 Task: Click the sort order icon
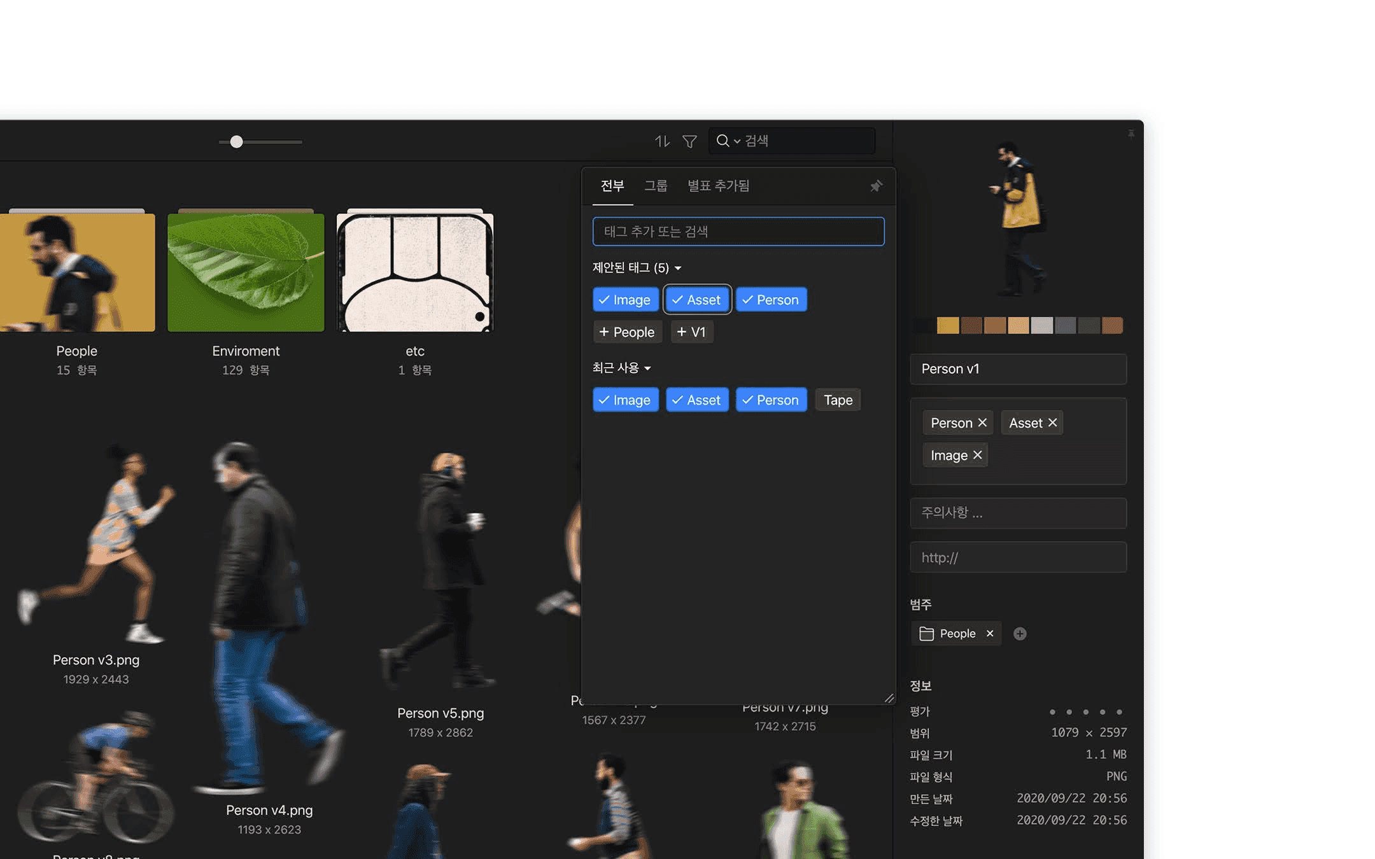pyautogui.click(x=662, y=141)
